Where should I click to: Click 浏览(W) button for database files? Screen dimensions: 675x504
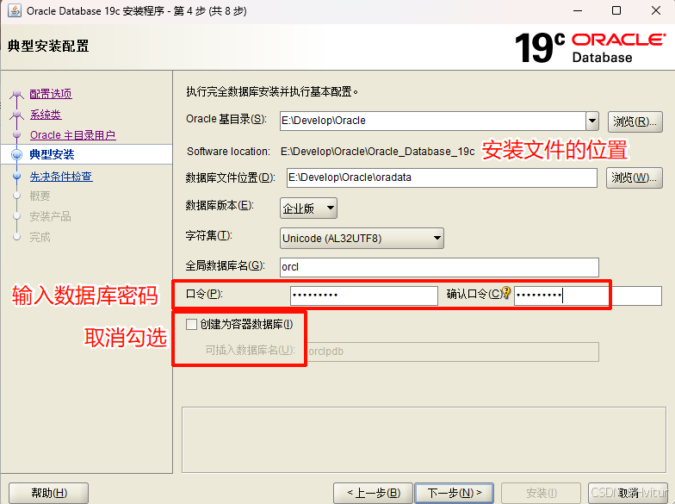pyautogui.click(x=634, y=177)
